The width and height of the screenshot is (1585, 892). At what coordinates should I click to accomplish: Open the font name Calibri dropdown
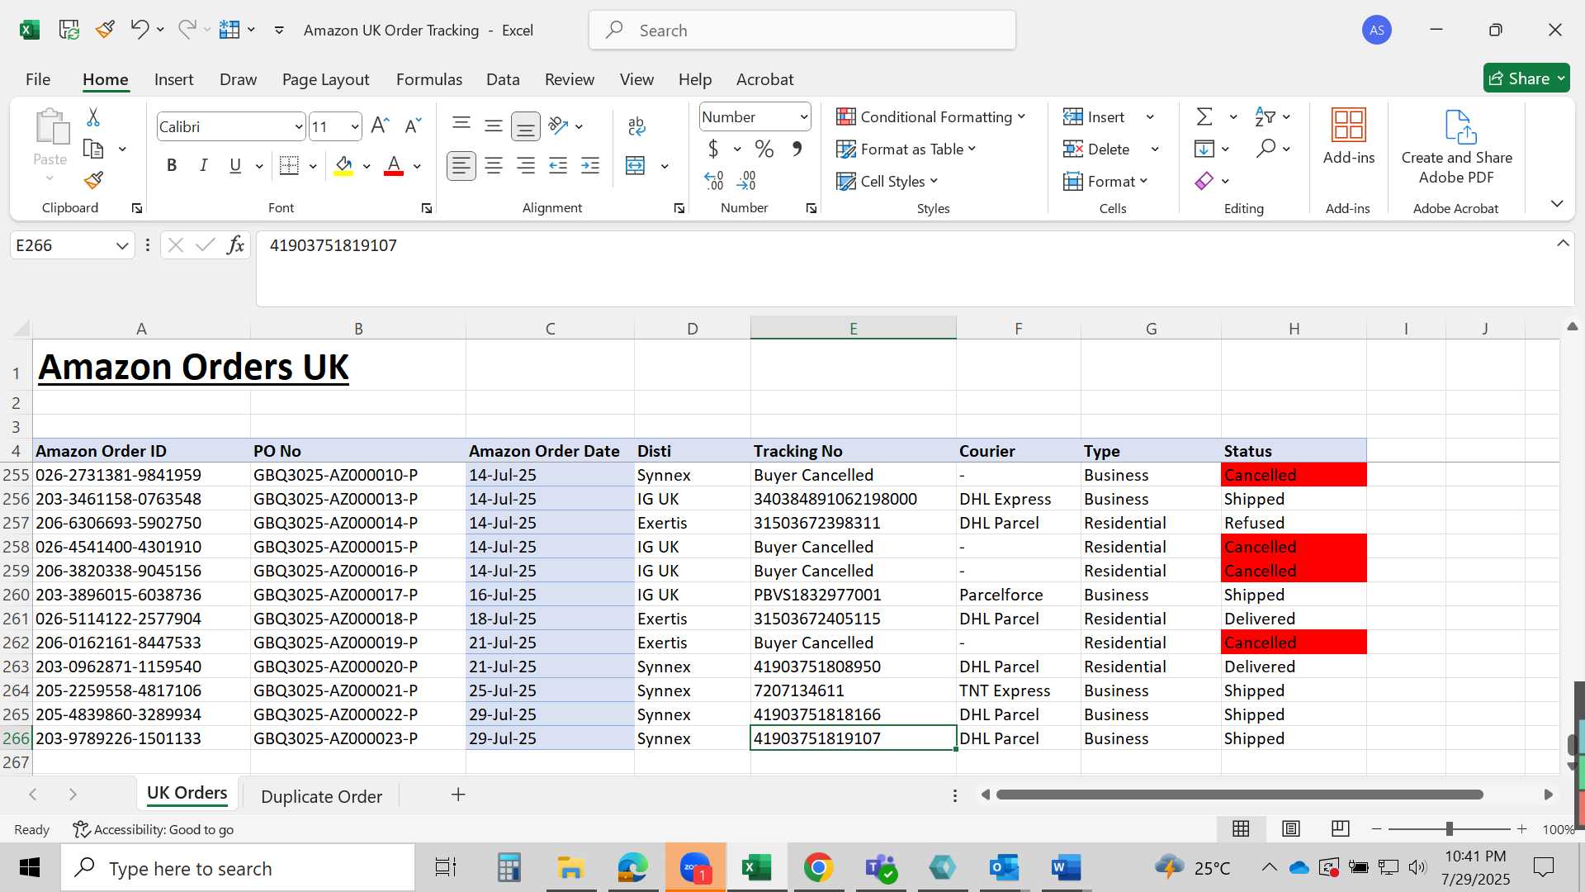click(x=298, y=127)
